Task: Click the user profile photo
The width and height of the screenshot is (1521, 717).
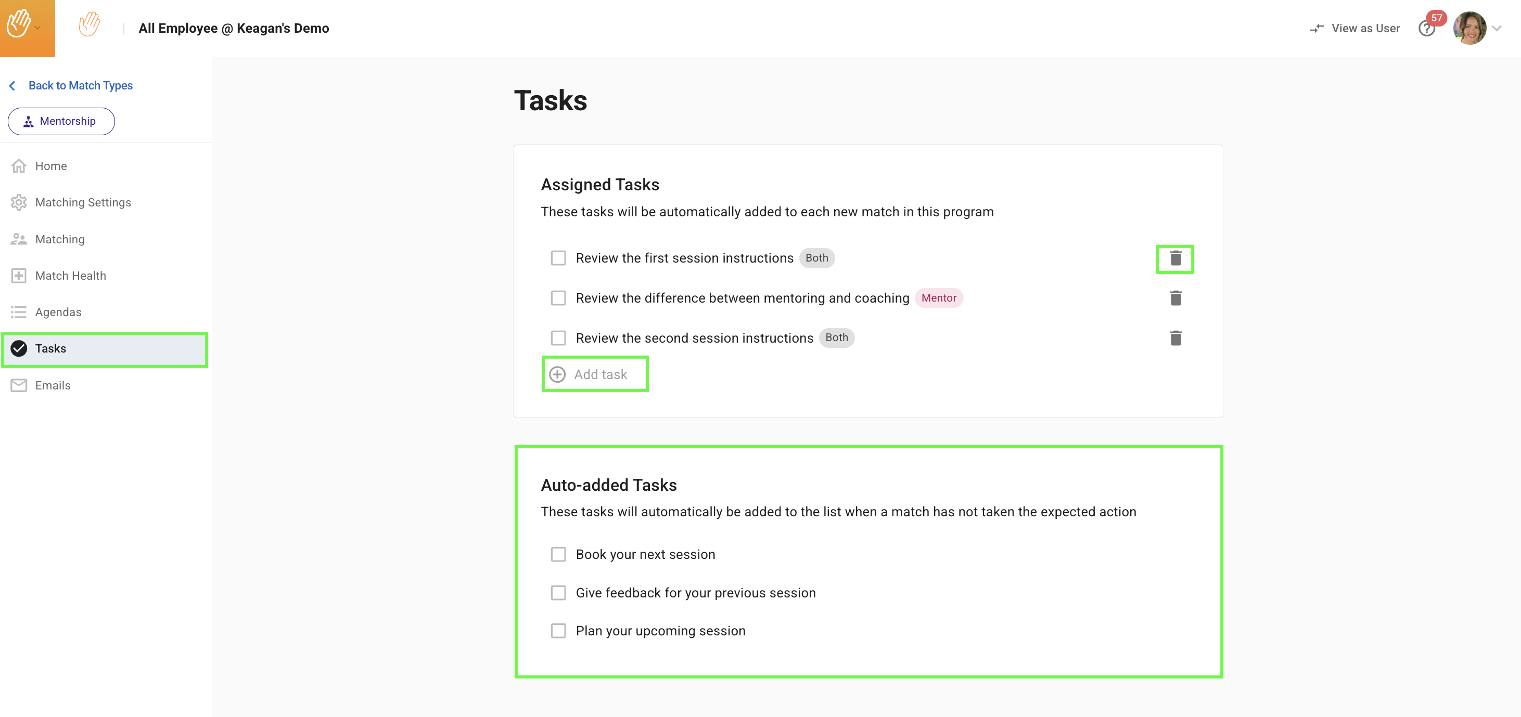Action: click(1469, 28)
